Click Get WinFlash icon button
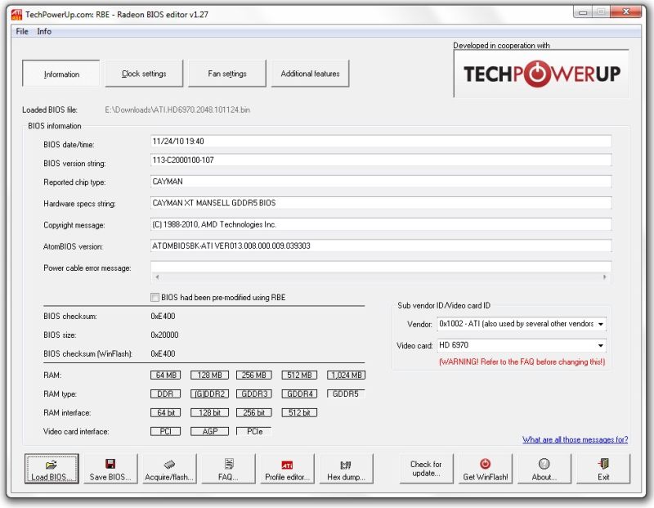This screenshot has width=654, height=508. (x=485, y=468)
